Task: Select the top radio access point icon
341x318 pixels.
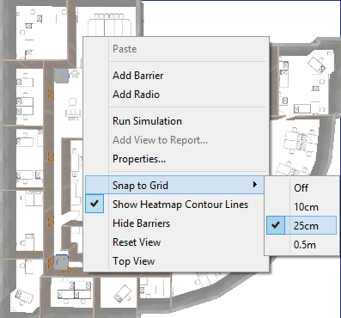Action: point(61,76)
